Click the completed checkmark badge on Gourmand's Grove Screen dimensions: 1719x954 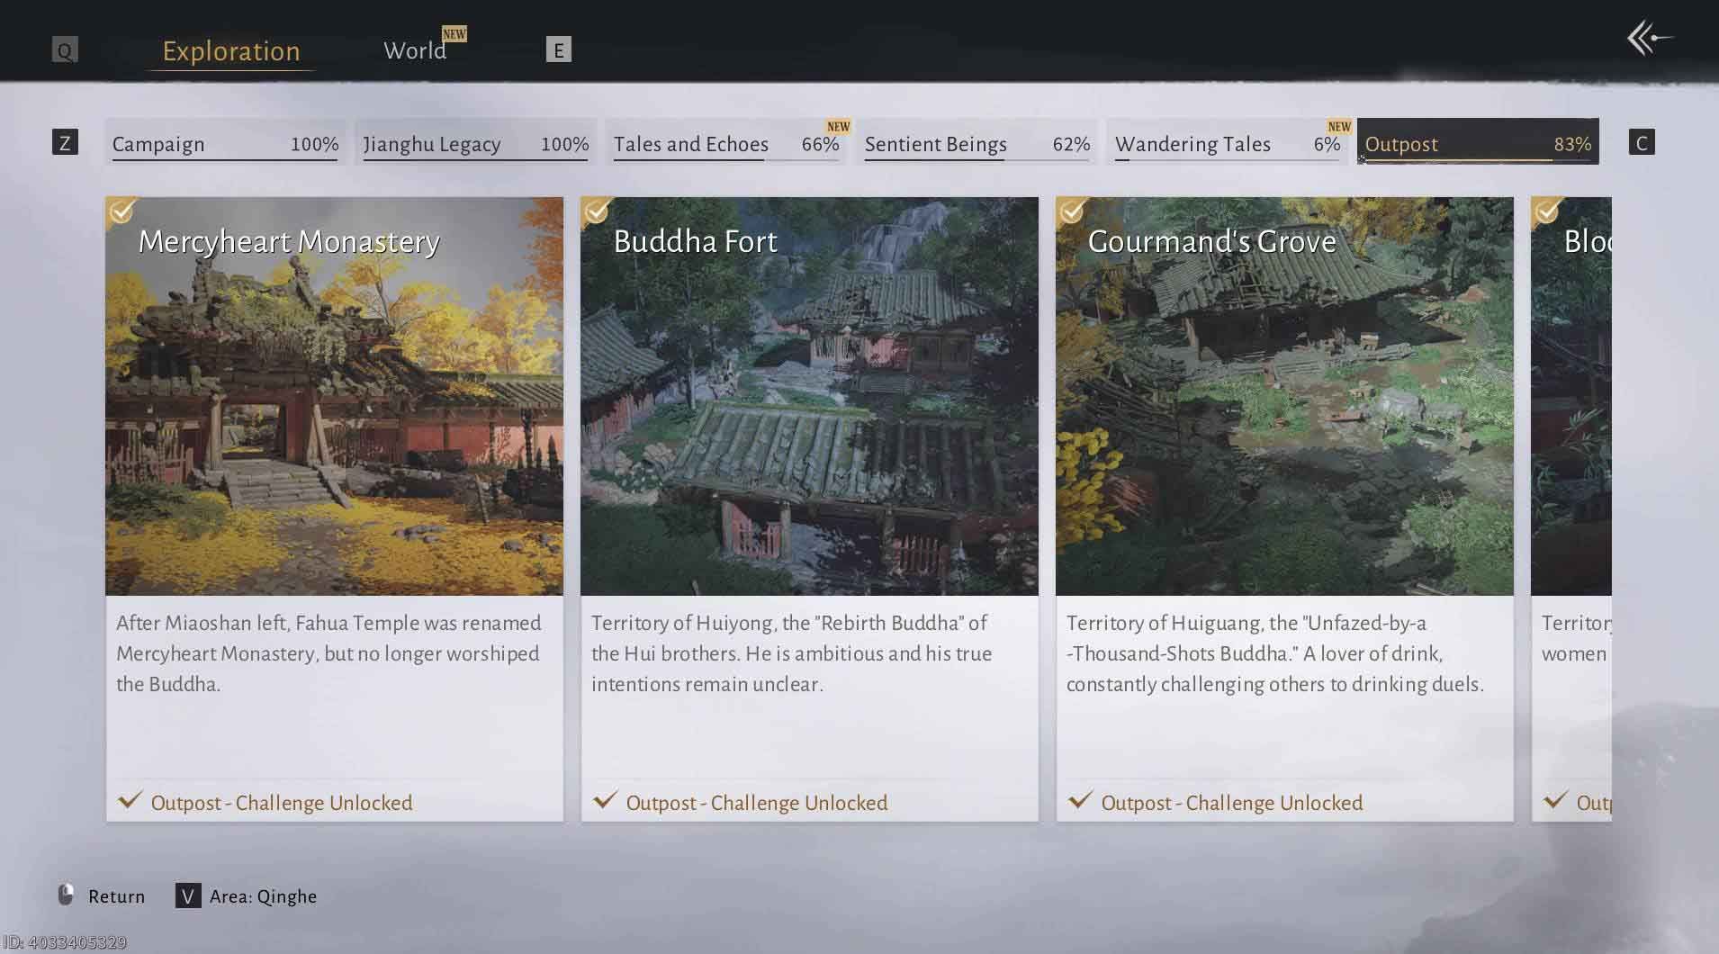[1072, 211]
